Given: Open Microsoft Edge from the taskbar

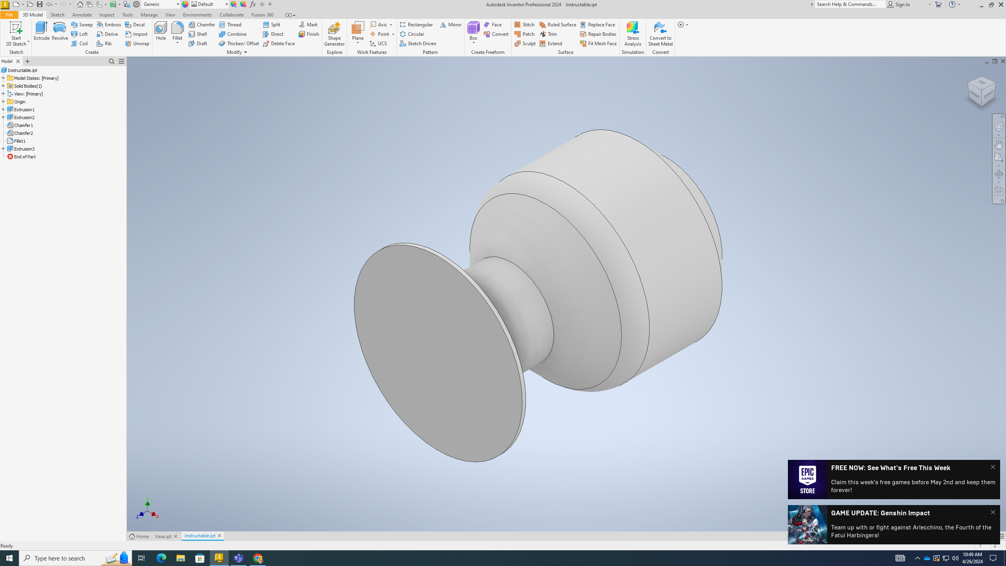Looking at the screenshot, I should tap(162, 558).
